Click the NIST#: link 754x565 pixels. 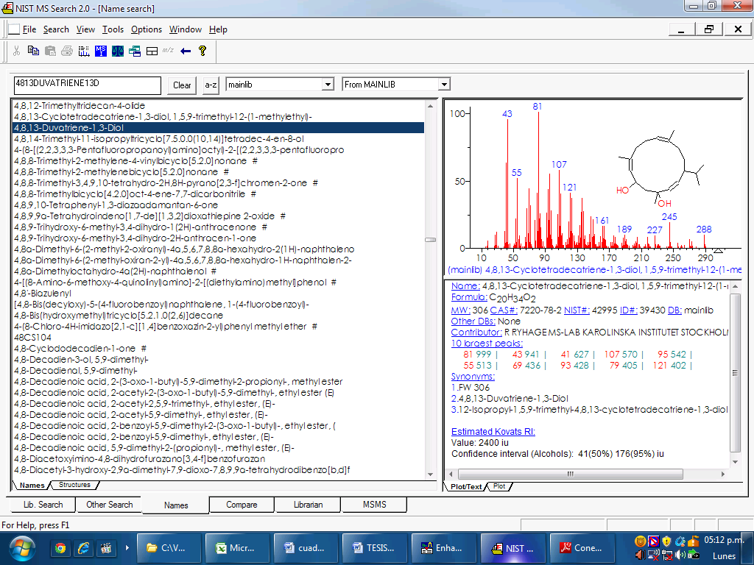tap(577, 310)
